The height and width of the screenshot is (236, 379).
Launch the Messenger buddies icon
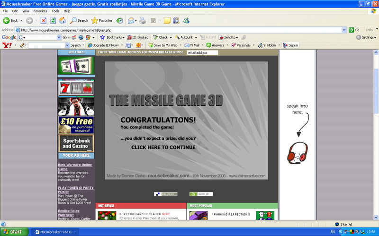tap(186, 20)
